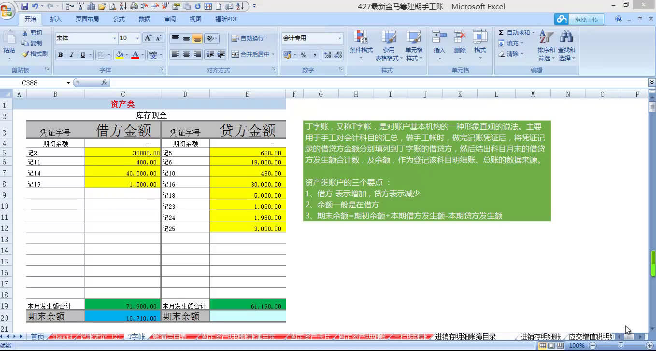Click the Increase Indent button
656x351 pixels.
221,54
